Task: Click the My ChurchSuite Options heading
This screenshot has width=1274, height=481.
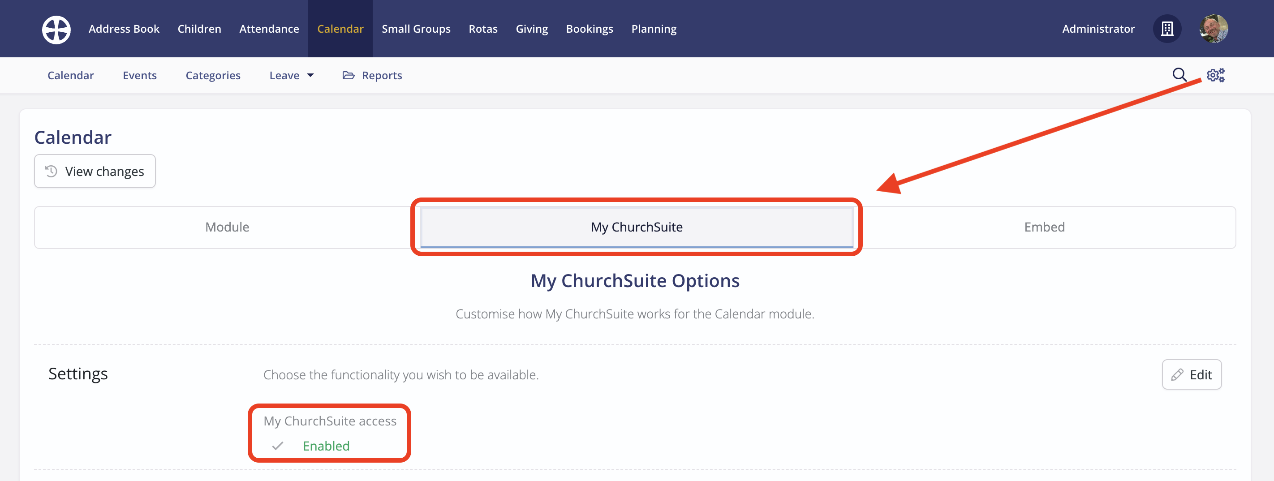Action: pyautogui.click(x=635, y=280)
